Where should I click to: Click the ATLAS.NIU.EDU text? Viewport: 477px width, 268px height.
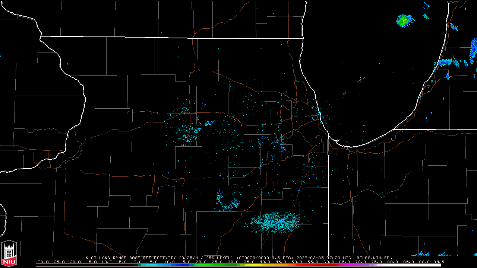click(374, 258)
